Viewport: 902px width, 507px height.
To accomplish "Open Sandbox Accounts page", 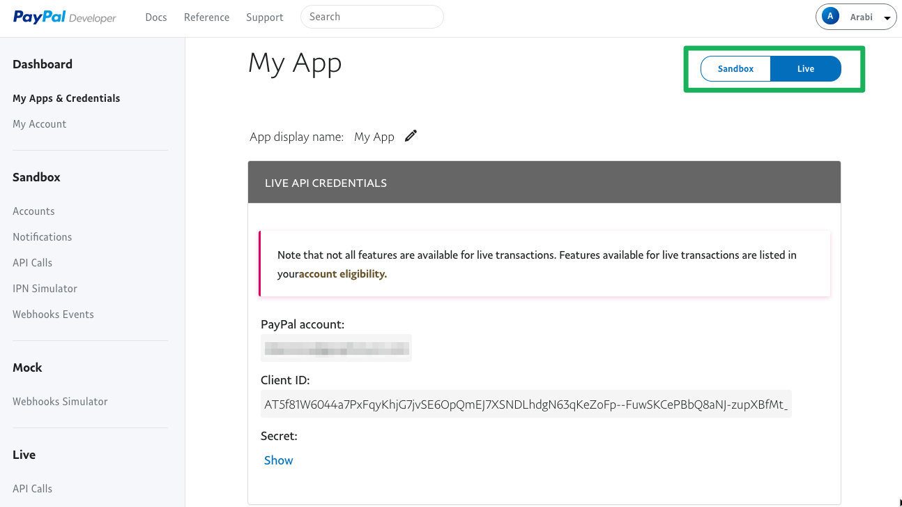I will click(x=33, y=211).
